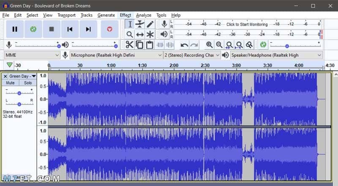Click the 3:30 mark on the timeline ruler

267,66
